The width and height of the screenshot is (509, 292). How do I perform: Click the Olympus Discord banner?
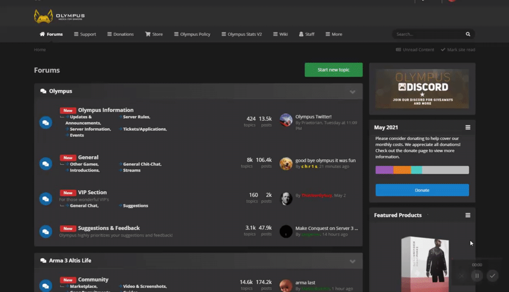click(422, 89)
